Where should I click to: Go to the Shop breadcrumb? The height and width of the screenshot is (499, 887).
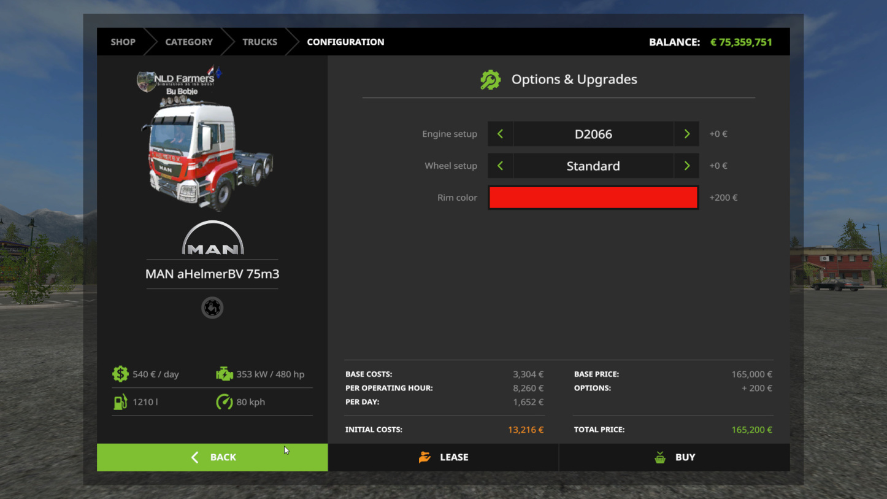pyautogui.click(x=123, y=42)
